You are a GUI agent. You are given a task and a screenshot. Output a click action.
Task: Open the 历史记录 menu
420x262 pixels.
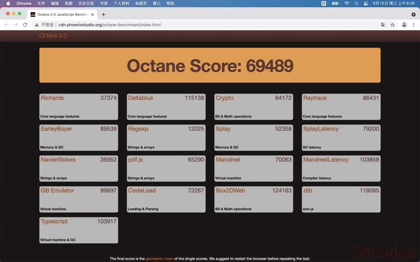tap(86, 3)
